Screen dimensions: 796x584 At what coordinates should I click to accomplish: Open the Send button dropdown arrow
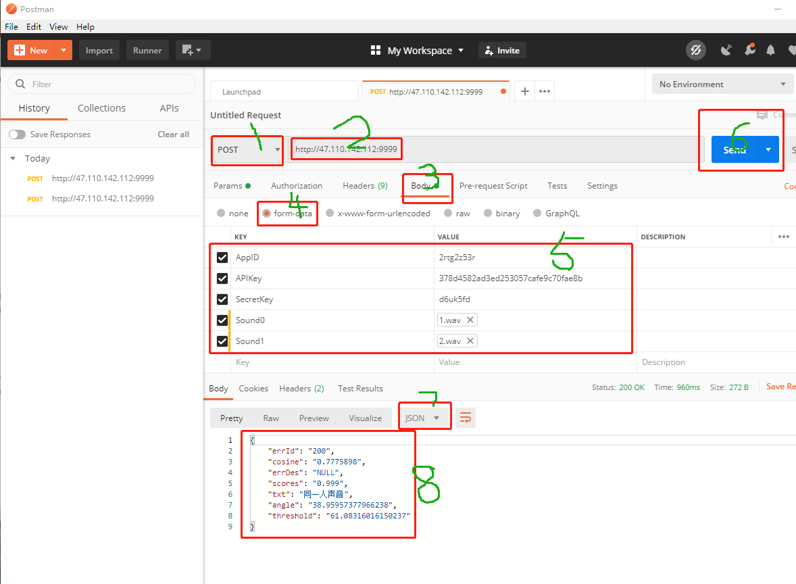tap(768, 150)
